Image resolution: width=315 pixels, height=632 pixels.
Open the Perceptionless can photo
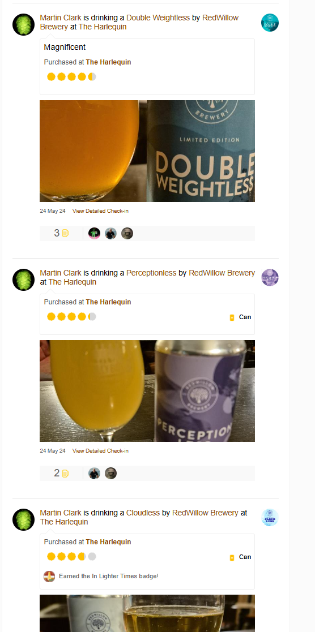pos(147,391)
